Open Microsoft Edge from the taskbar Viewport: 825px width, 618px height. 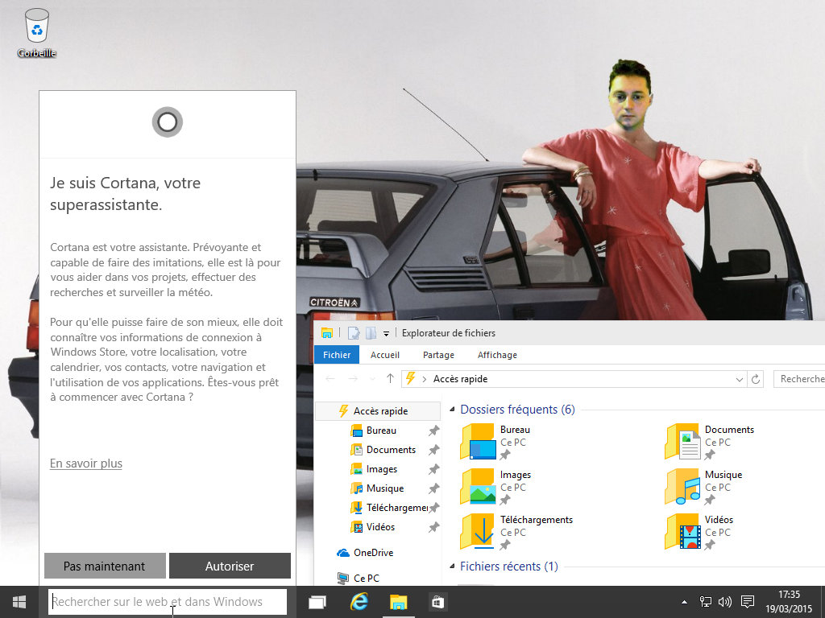click(x=359, y=601)
